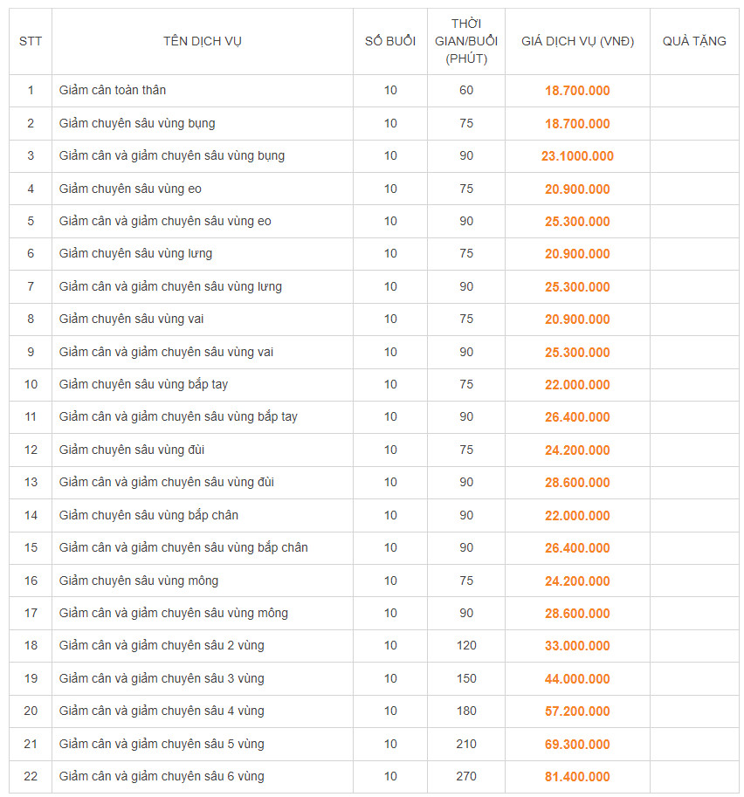Click the 180 minutes duration cell
The image size is (744, 797).
(465, 711)
